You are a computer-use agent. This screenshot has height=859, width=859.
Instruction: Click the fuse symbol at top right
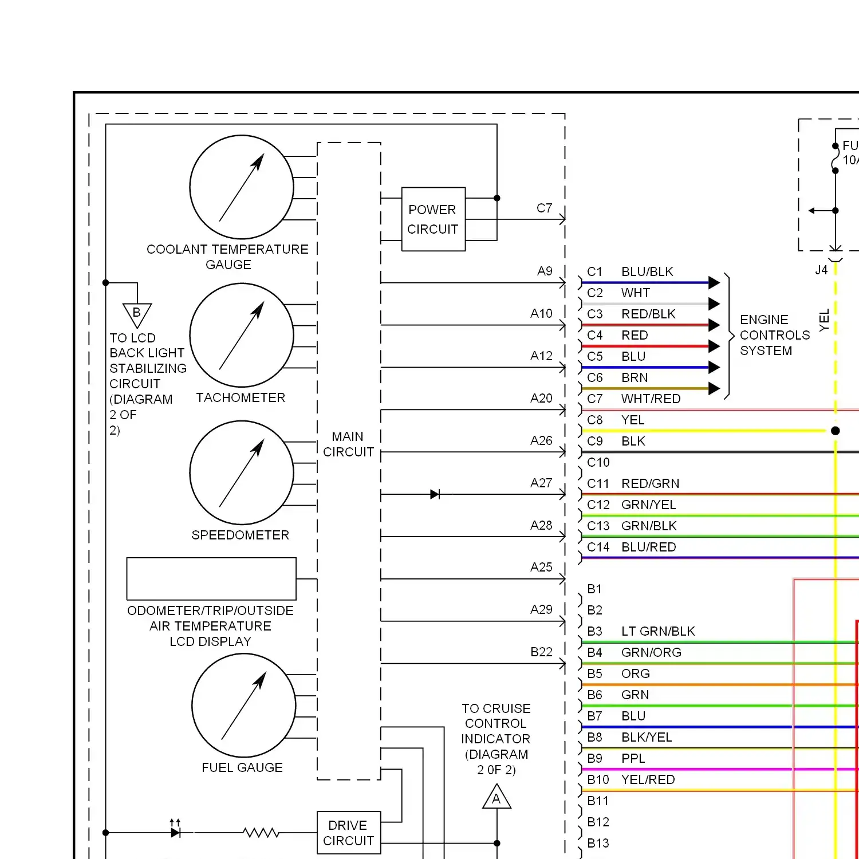tap(835, 158)
